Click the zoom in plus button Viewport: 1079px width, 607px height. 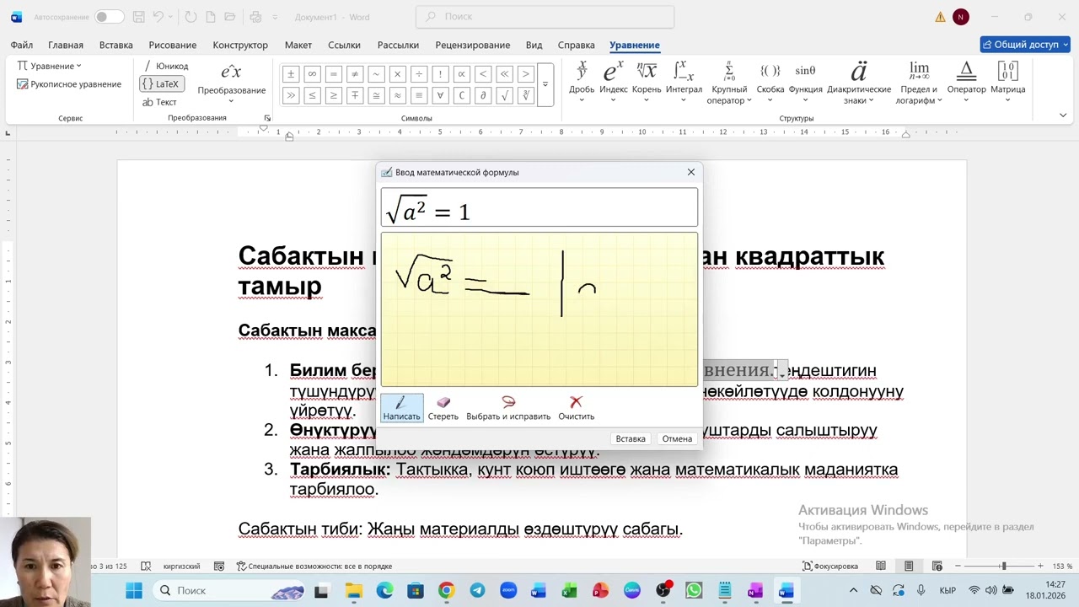1040,566
